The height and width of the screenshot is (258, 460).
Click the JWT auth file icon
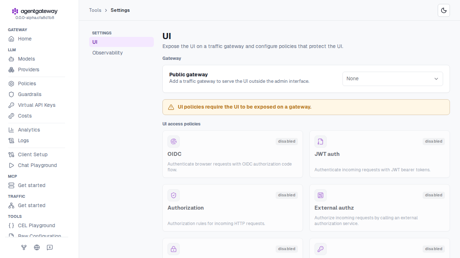[x=321, y=142]
